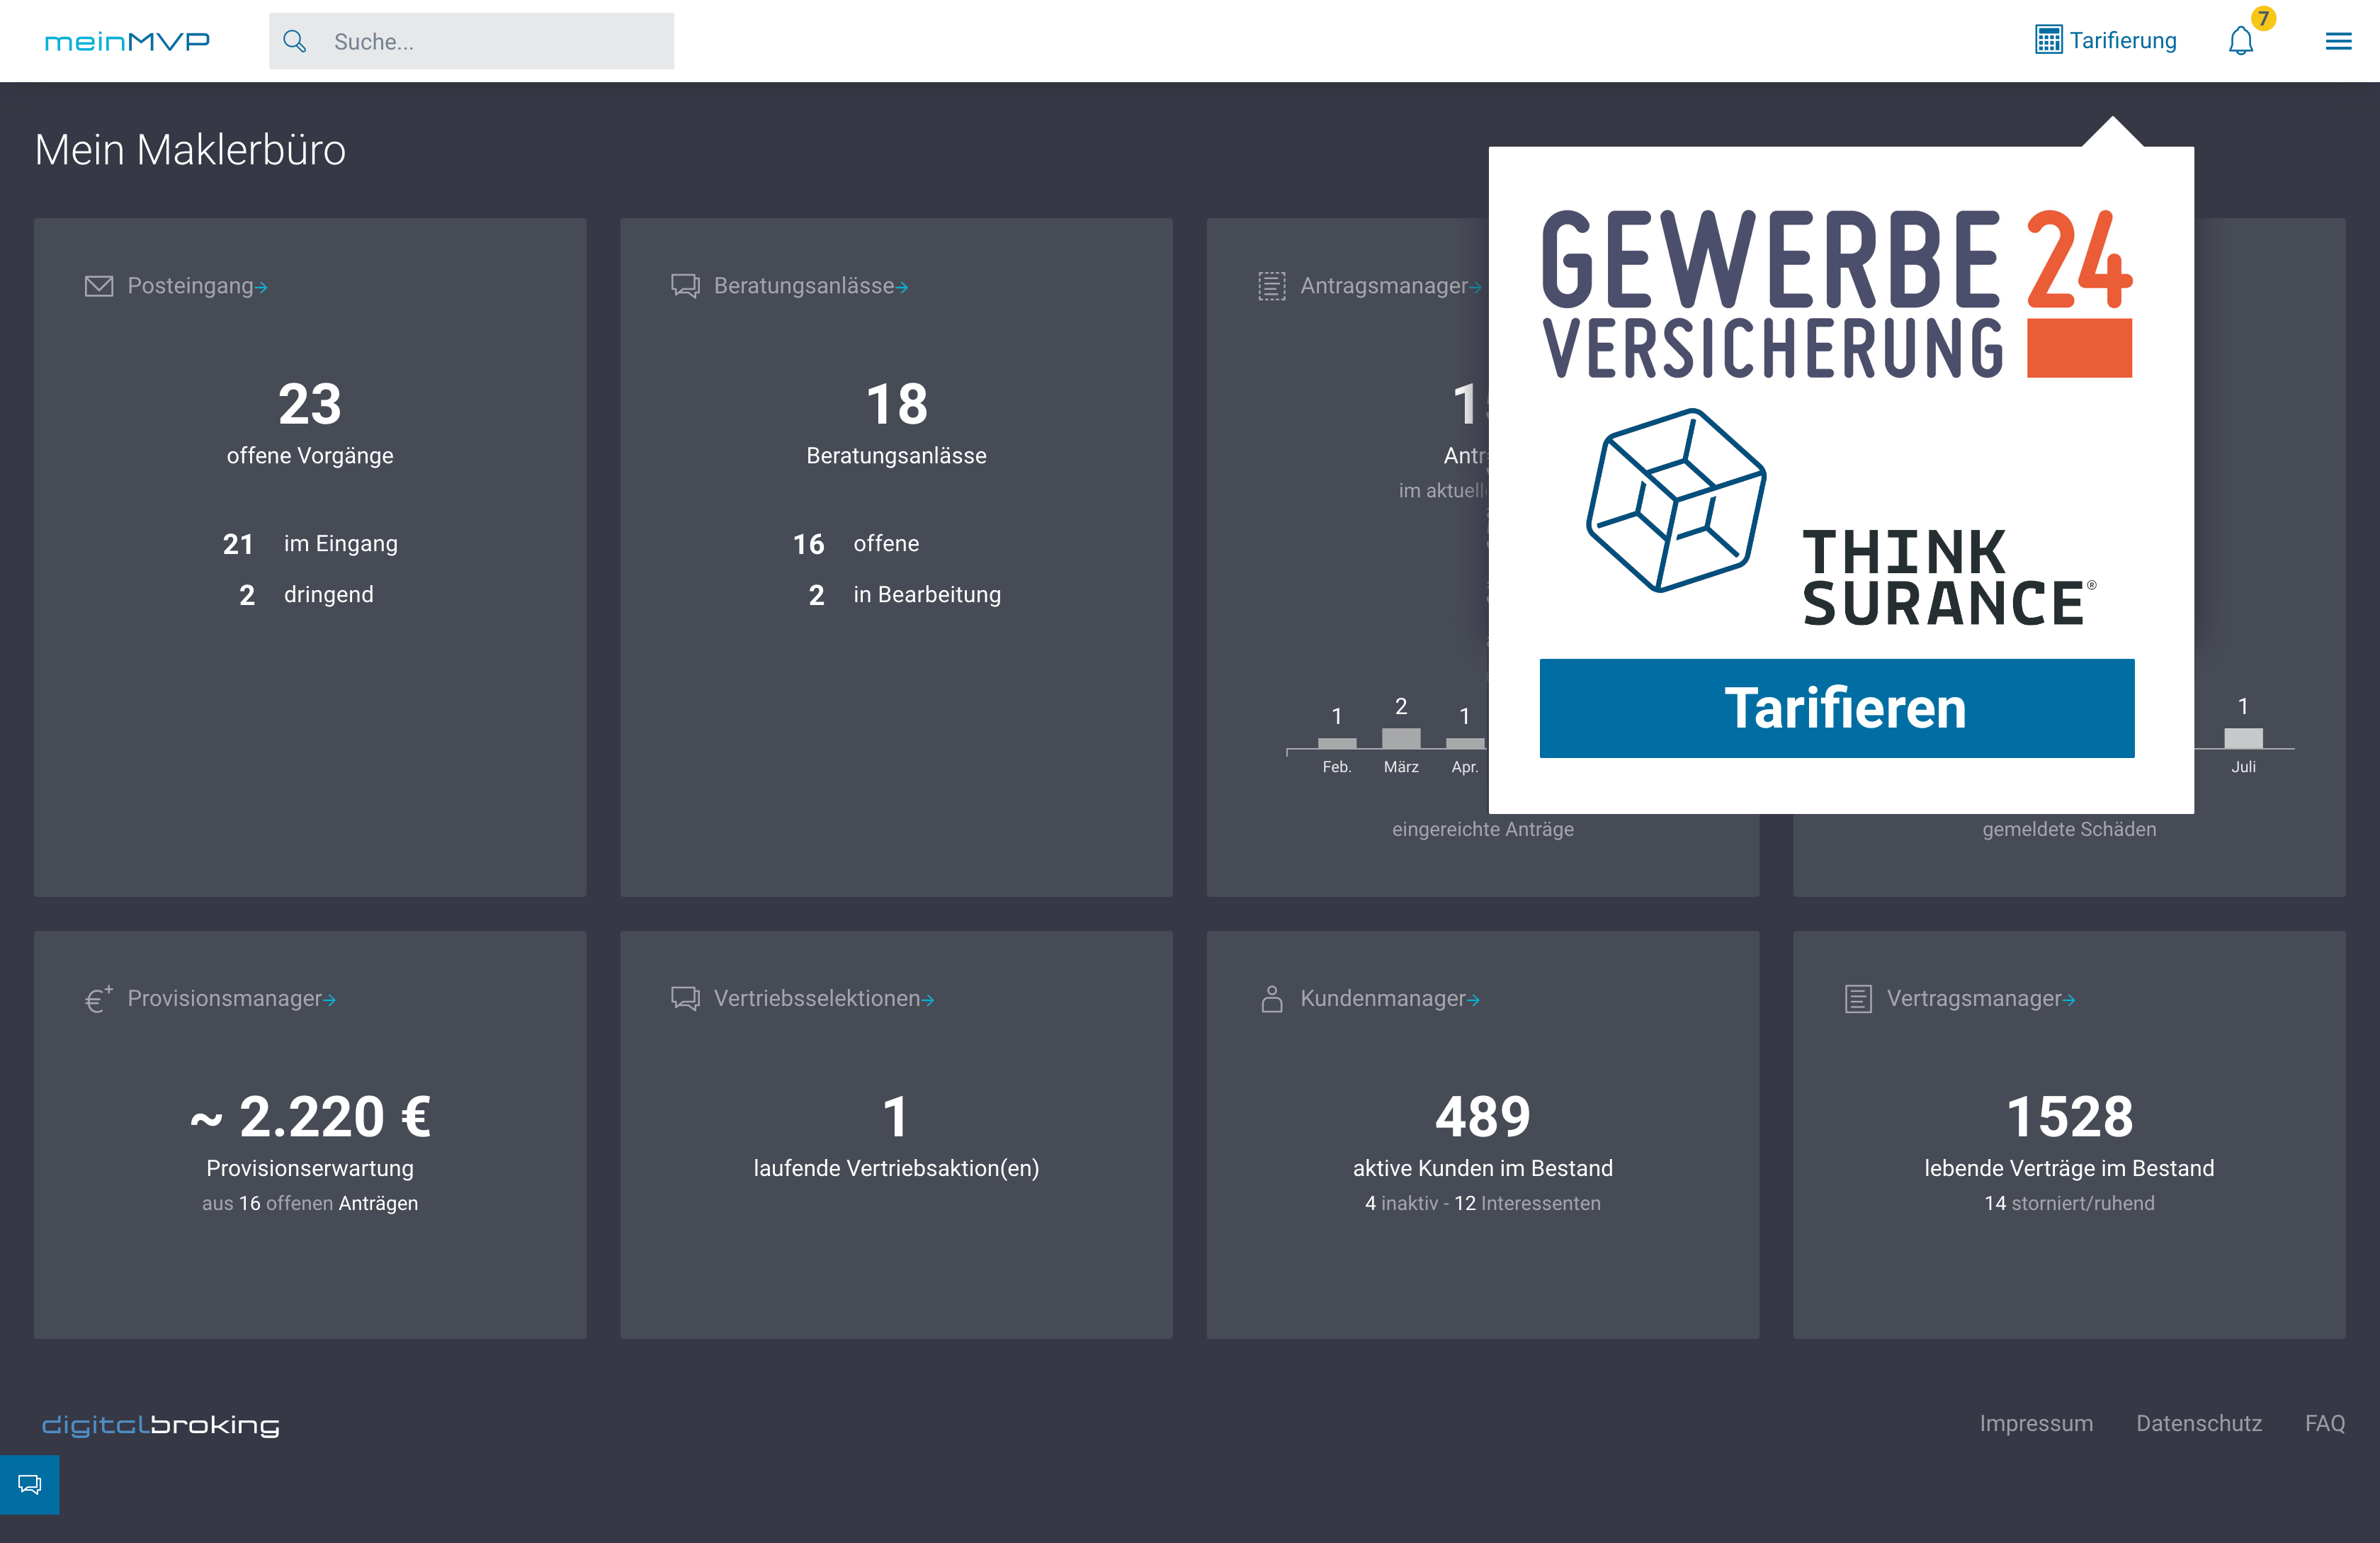The width and height of the screenshot is (2380, 1543).
Task: Click the 14 storniert/ruhend text
Action: 2069,1203
